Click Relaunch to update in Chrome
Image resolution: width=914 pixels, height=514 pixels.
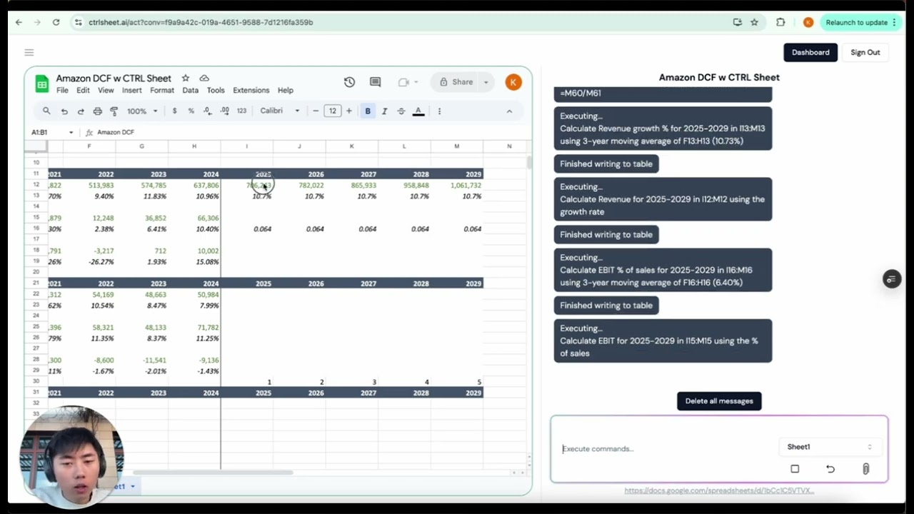(860, 22)
